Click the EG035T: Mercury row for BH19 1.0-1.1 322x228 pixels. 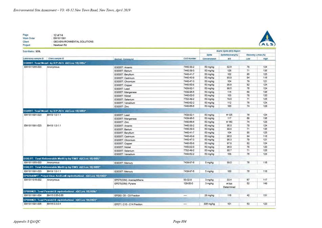pos(149,171)
